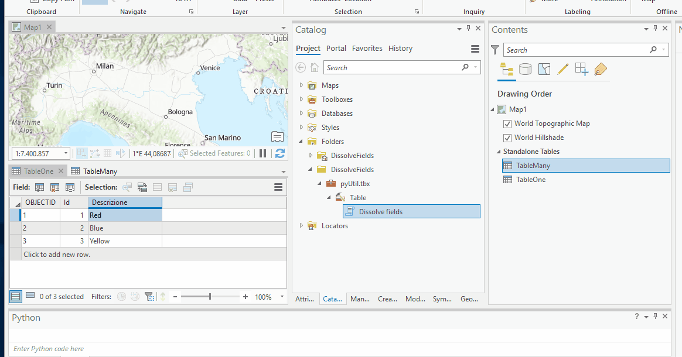This screenshot has height=357, width=682.
Task: Select List By Snapping icon
Action: point(582,69)
